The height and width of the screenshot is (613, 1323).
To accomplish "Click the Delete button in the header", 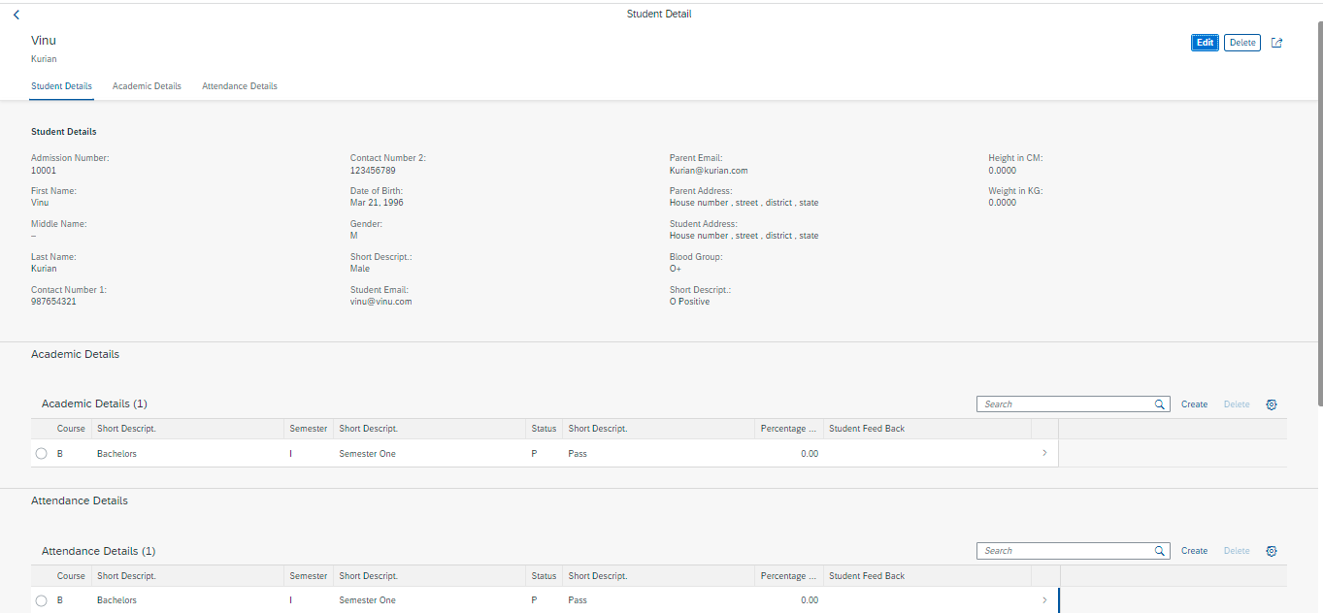I will 1241,43.
